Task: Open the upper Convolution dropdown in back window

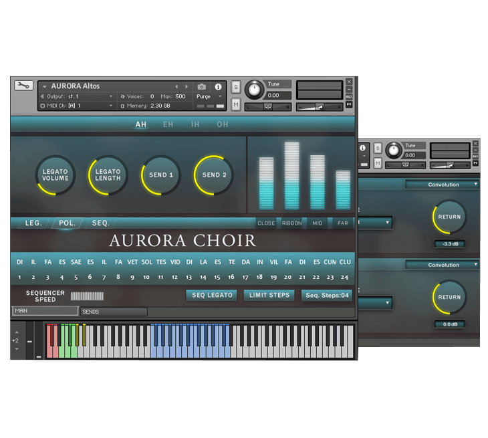Action: tap(443, 185)
